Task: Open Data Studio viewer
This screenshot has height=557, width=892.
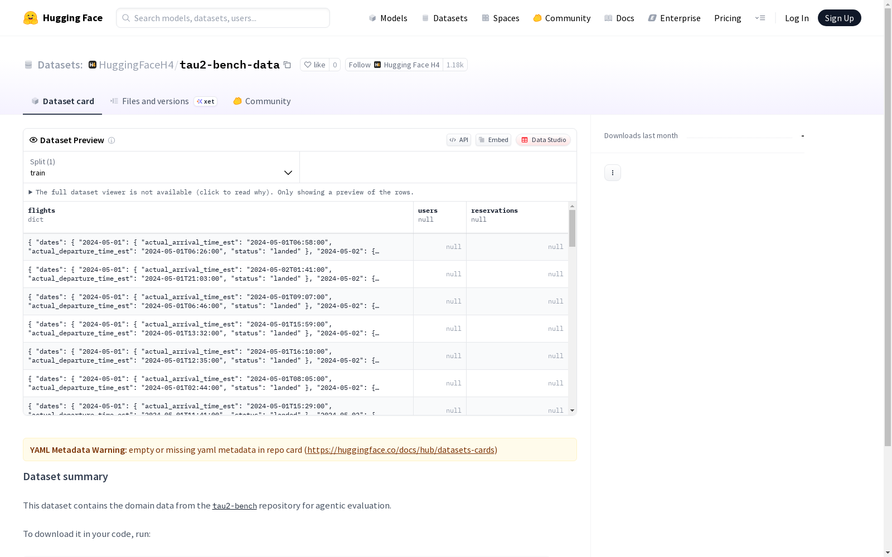Action: (x=543, y=140)
